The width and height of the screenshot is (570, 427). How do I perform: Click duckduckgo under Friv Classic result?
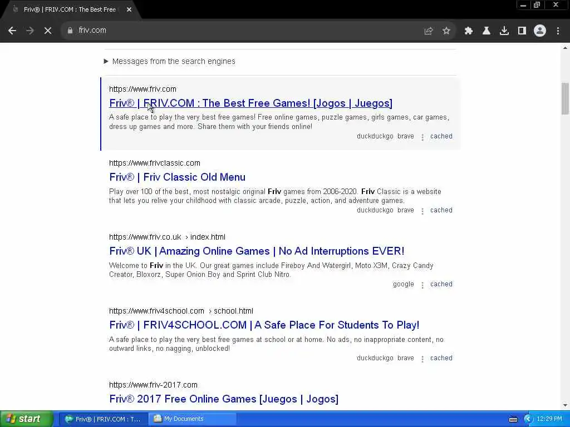[x=375, y=210]
